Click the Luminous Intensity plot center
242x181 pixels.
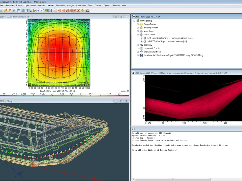[x=59, y=53]
